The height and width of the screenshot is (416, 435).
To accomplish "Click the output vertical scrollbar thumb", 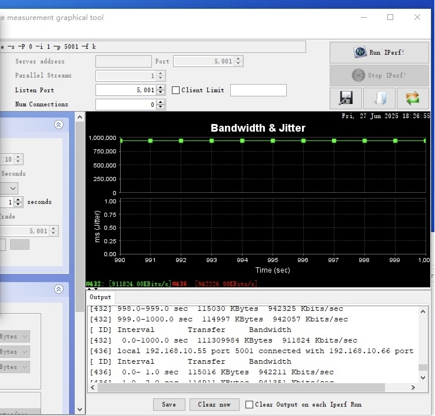I will click(x=423, y=368).
